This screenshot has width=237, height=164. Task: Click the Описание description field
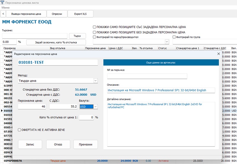click(x=161, y=90)
